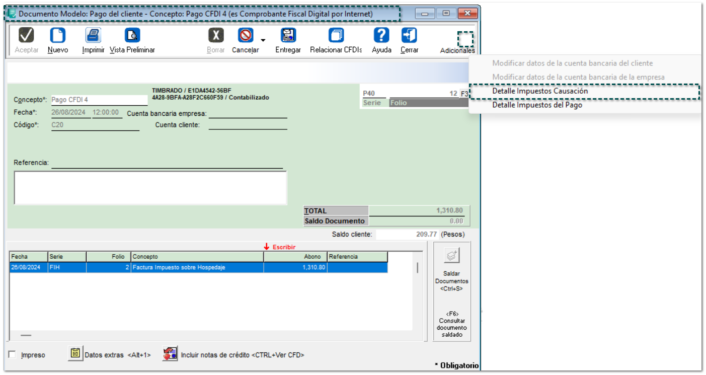Toggle the Impreso checkbox
Screen dimensions: 706x375
pyautogui.click(x=12, y=355)
